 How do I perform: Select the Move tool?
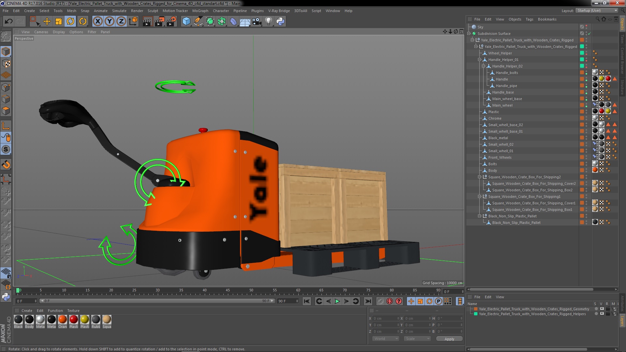tap(47, 22)
